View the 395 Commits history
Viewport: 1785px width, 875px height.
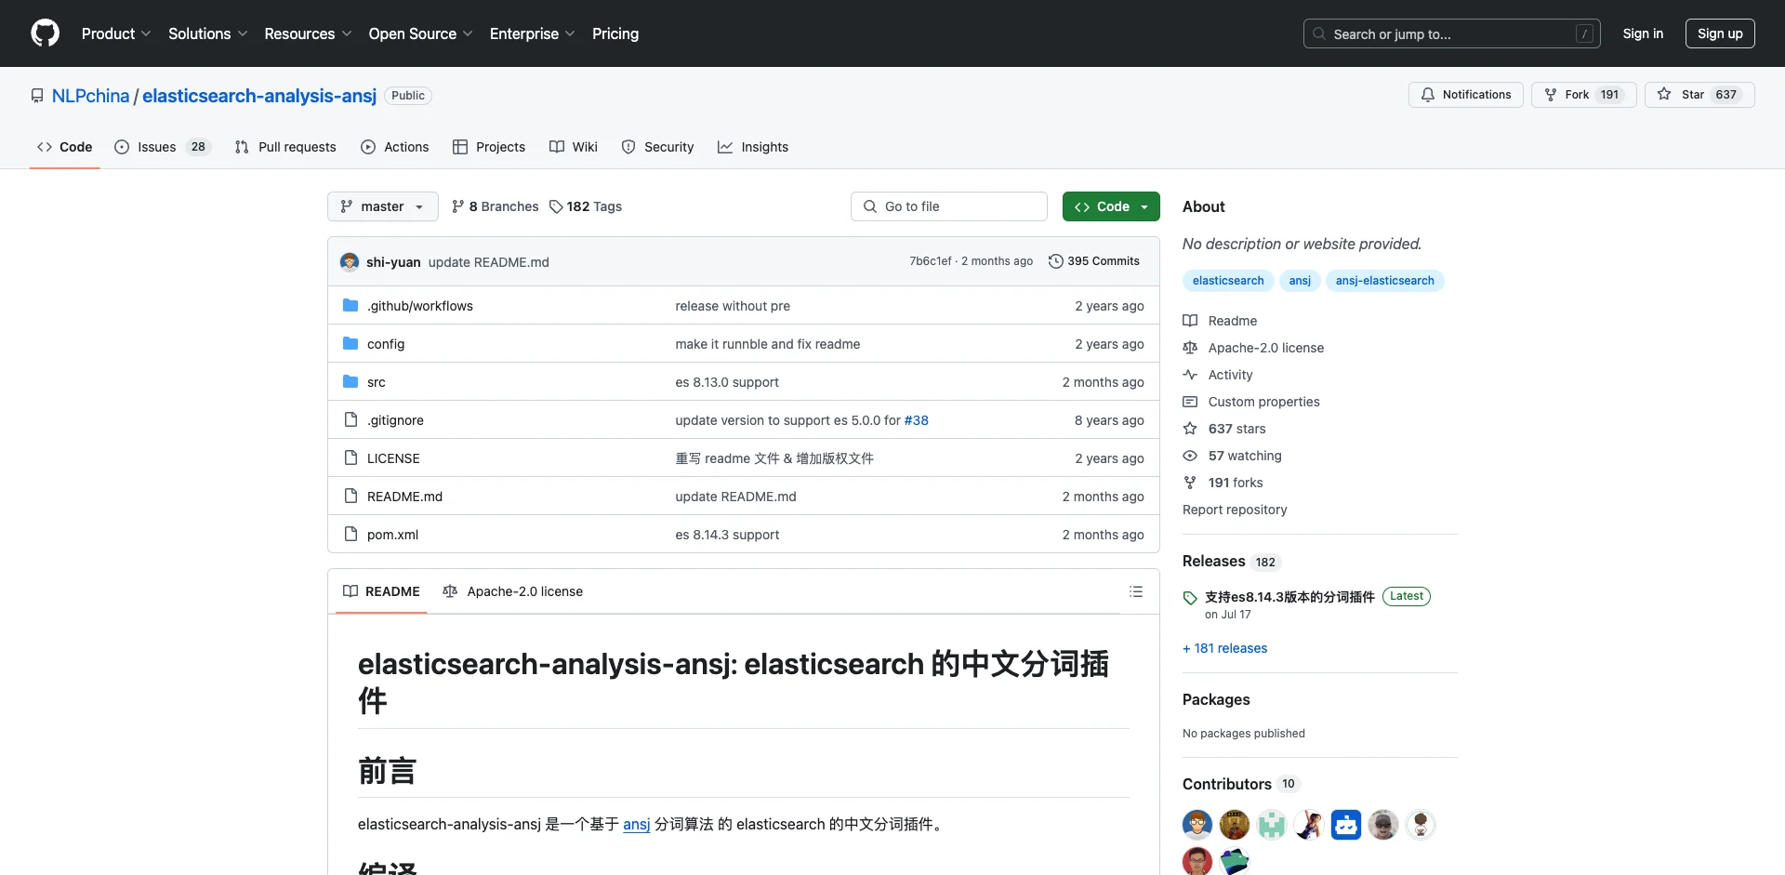(x=1093, y=261)
